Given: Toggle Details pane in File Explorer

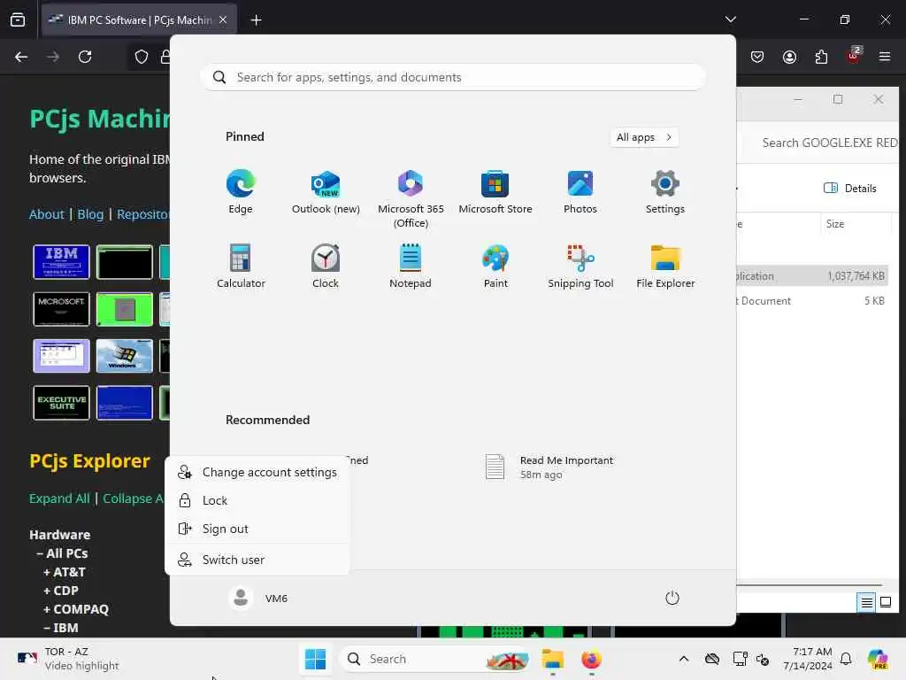Looking at the screenshot, I should 849,188.
